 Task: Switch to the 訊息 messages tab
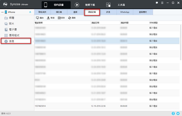point(108,12)
